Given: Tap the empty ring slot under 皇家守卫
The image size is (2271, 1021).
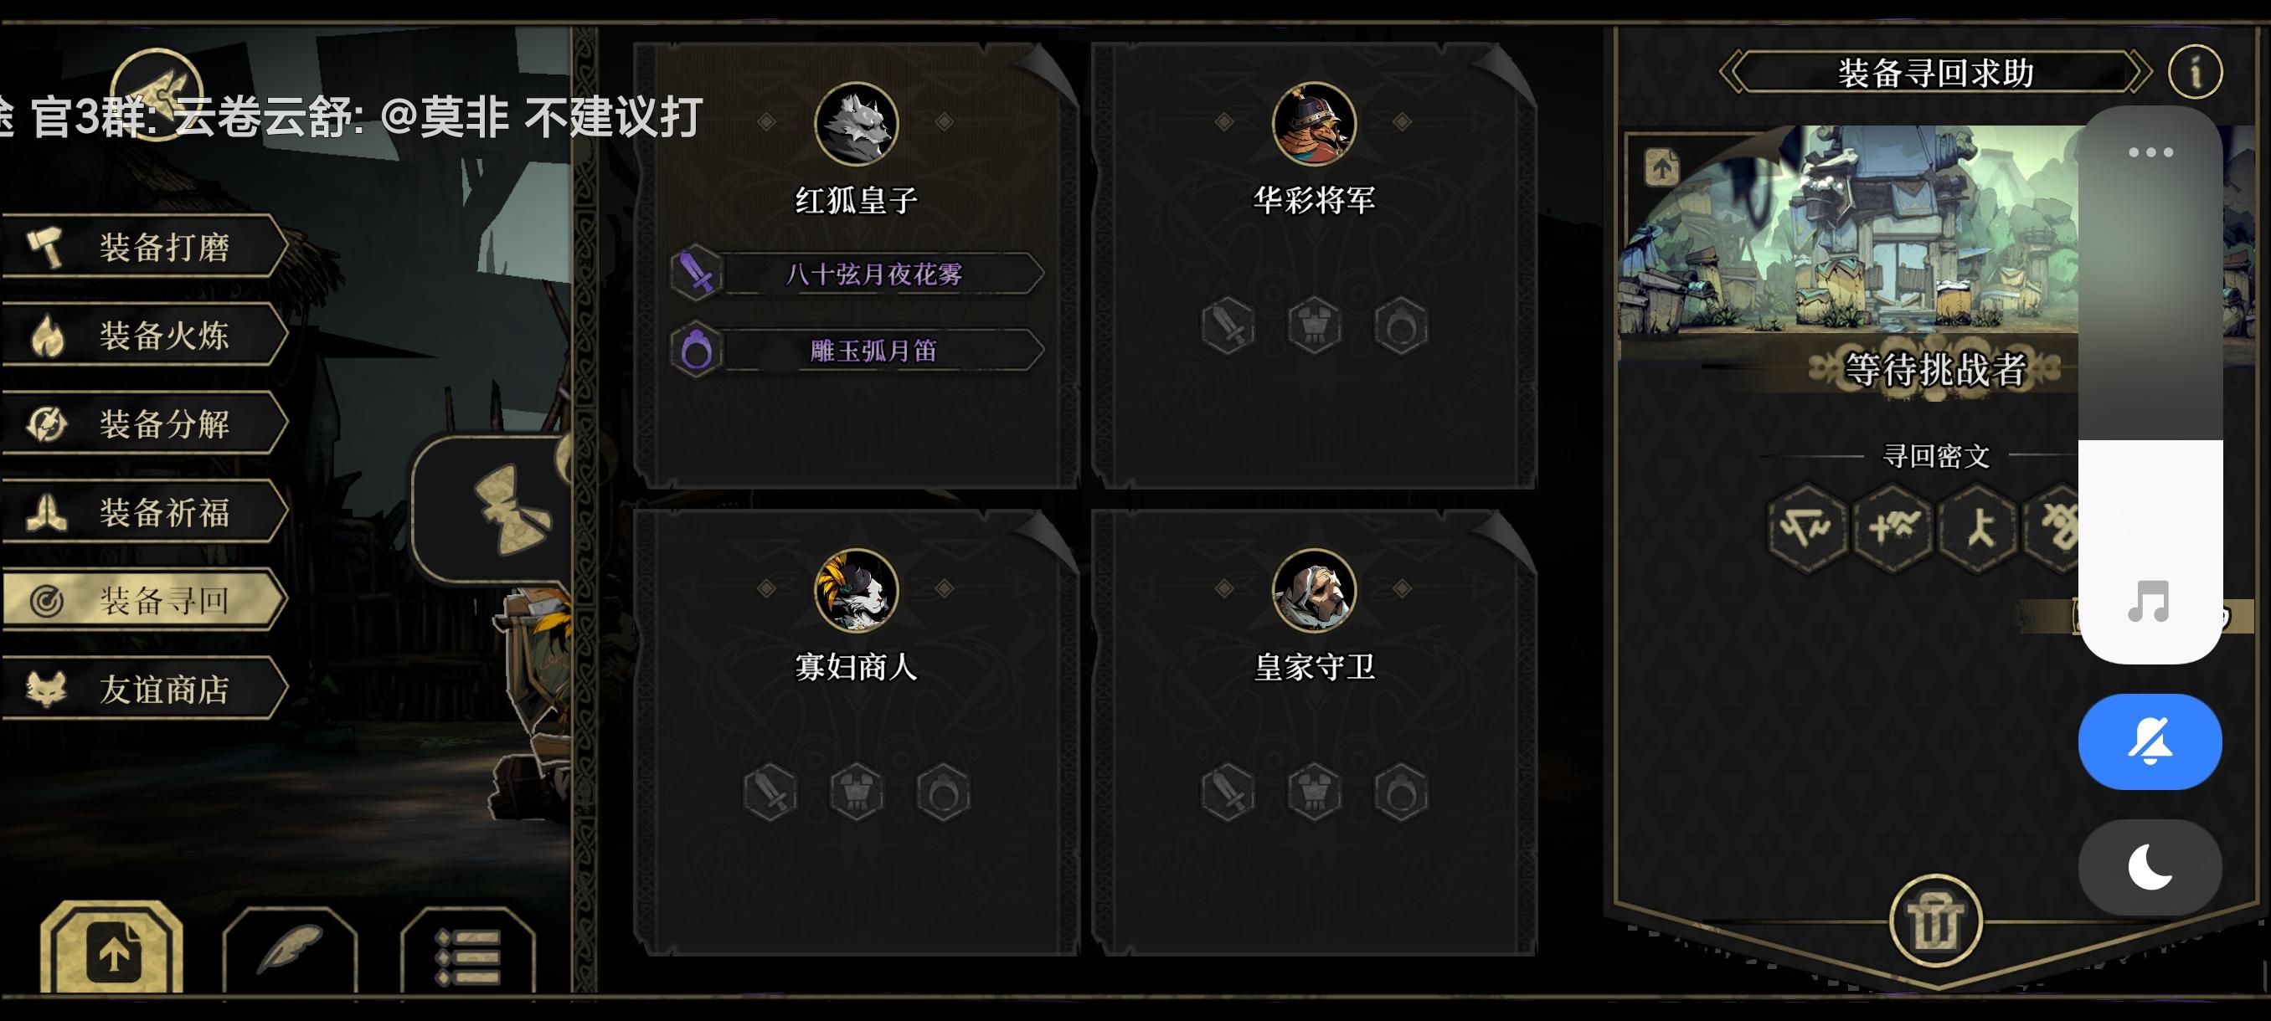Looking at the screenshot, I should [1401, 792].
